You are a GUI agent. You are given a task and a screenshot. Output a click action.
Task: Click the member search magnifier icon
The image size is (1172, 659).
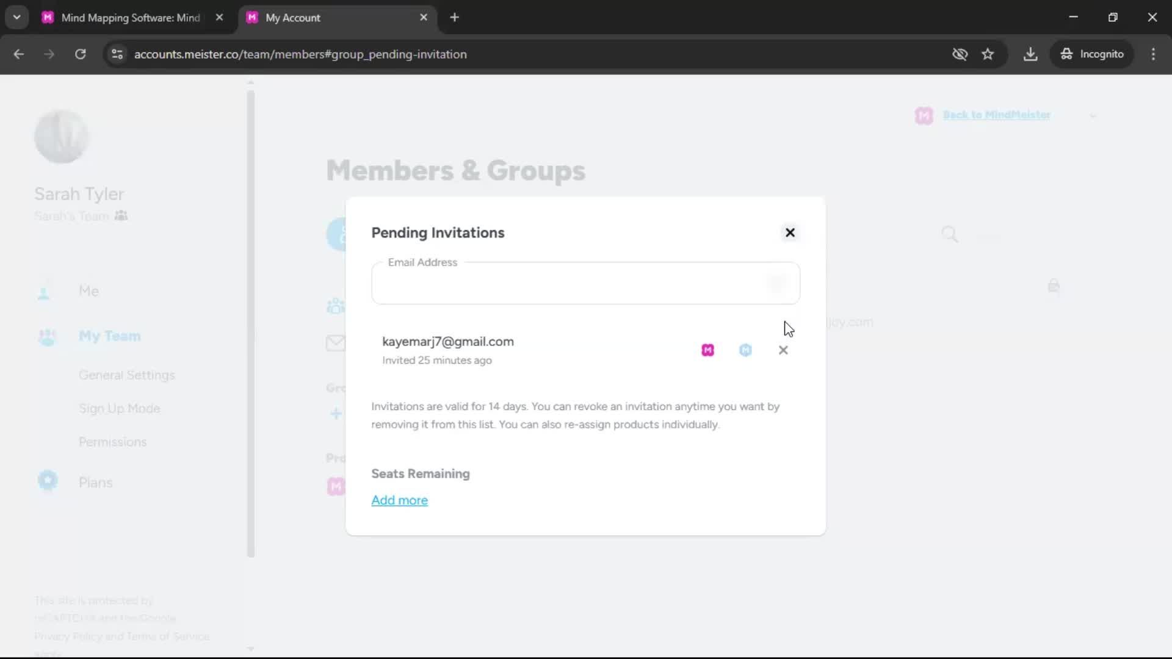(950, 234)
